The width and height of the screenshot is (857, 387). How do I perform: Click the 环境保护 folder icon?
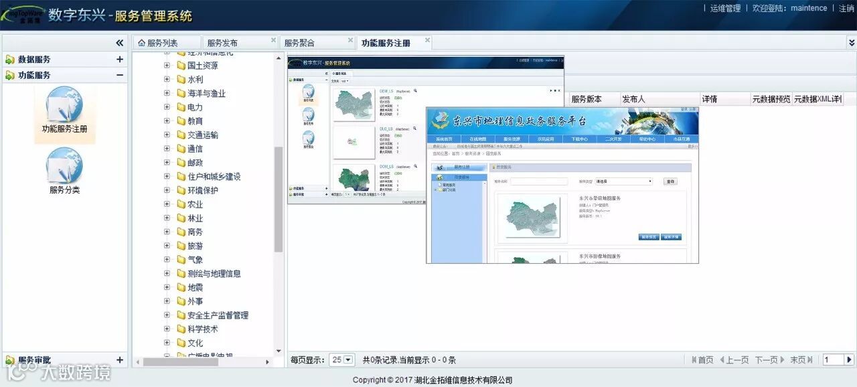coord(181,190)
